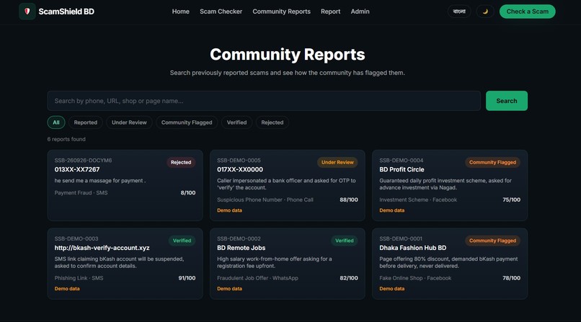Filter reports by Reported status
The height and width of the screenshot is (322, 581).
(86, 122)
